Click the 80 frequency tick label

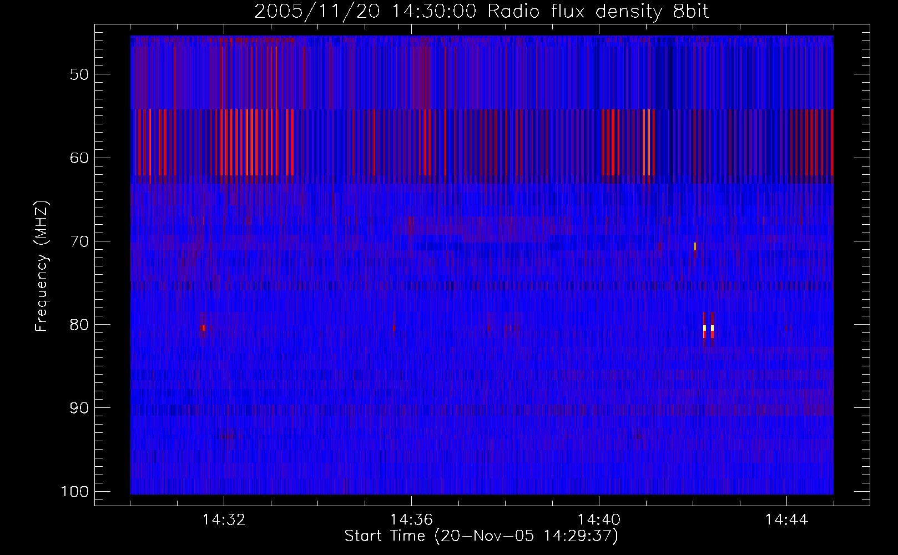coord(79,325)
